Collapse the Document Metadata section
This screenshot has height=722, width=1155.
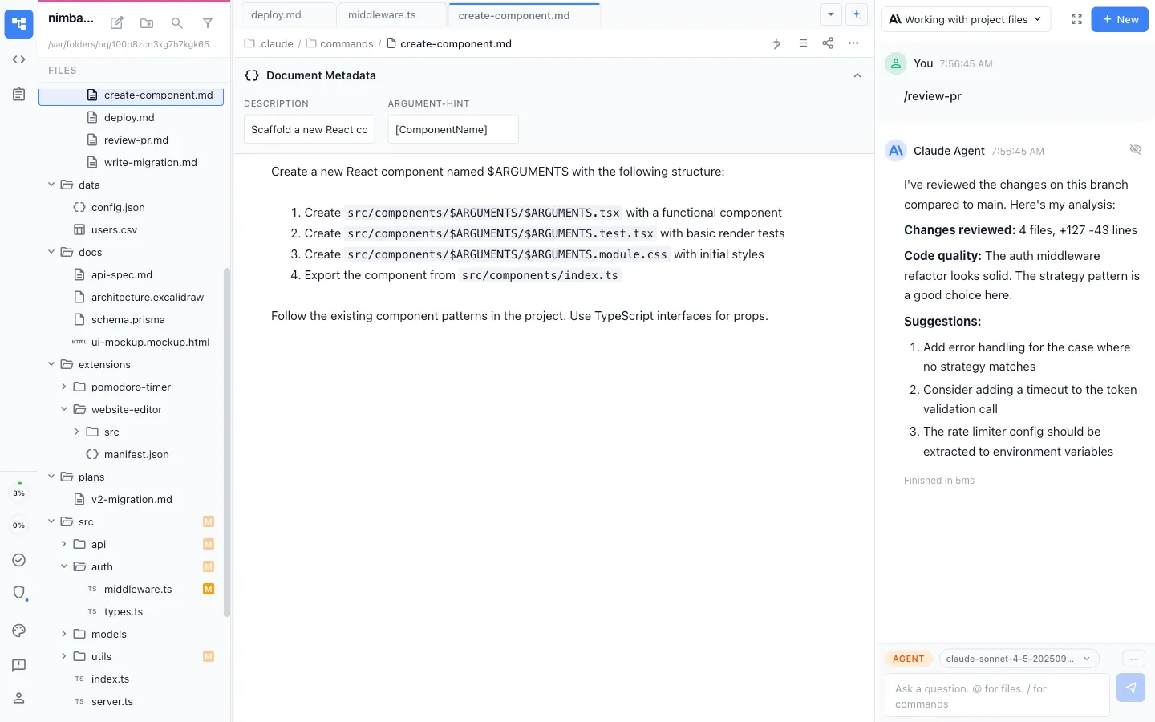pos(857,75)
